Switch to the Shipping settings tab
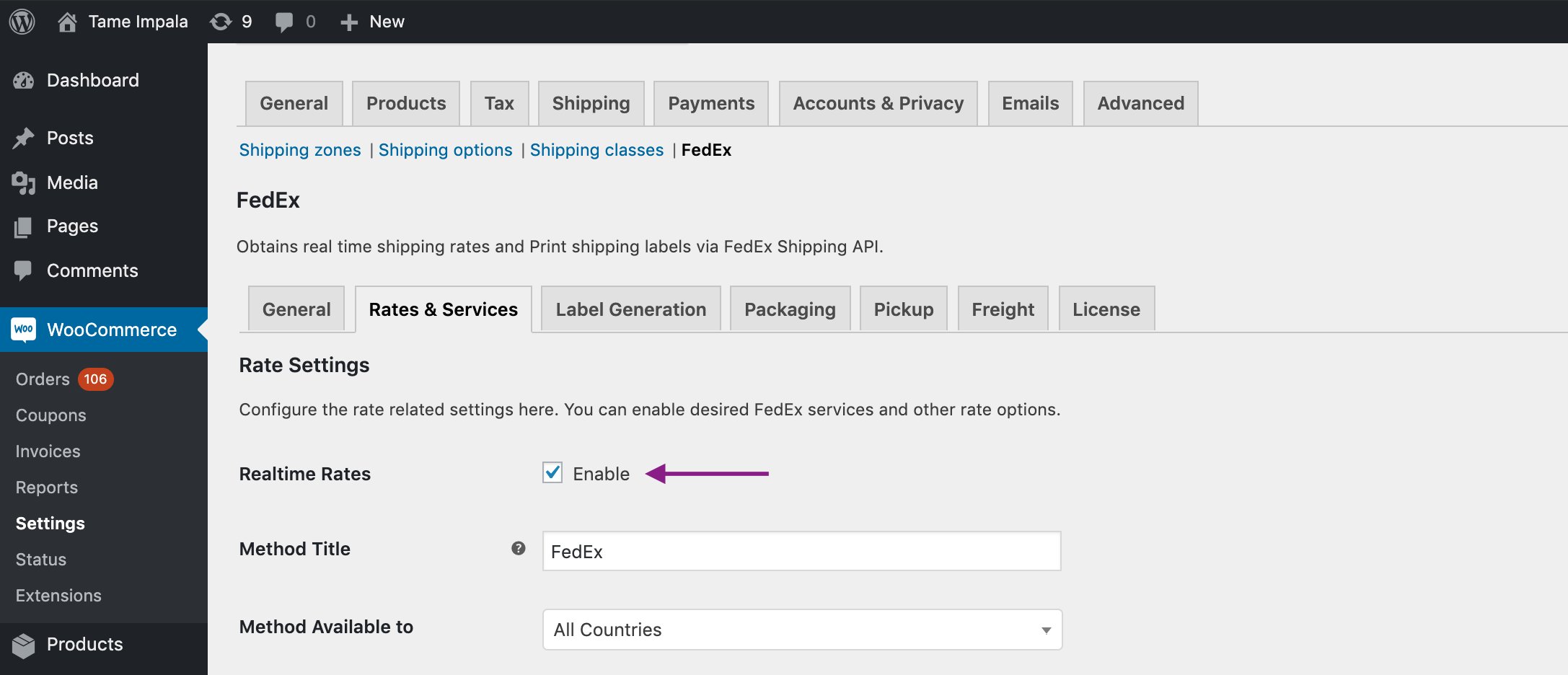This screenshot has width=1568, height=675. tap(591, 103)
